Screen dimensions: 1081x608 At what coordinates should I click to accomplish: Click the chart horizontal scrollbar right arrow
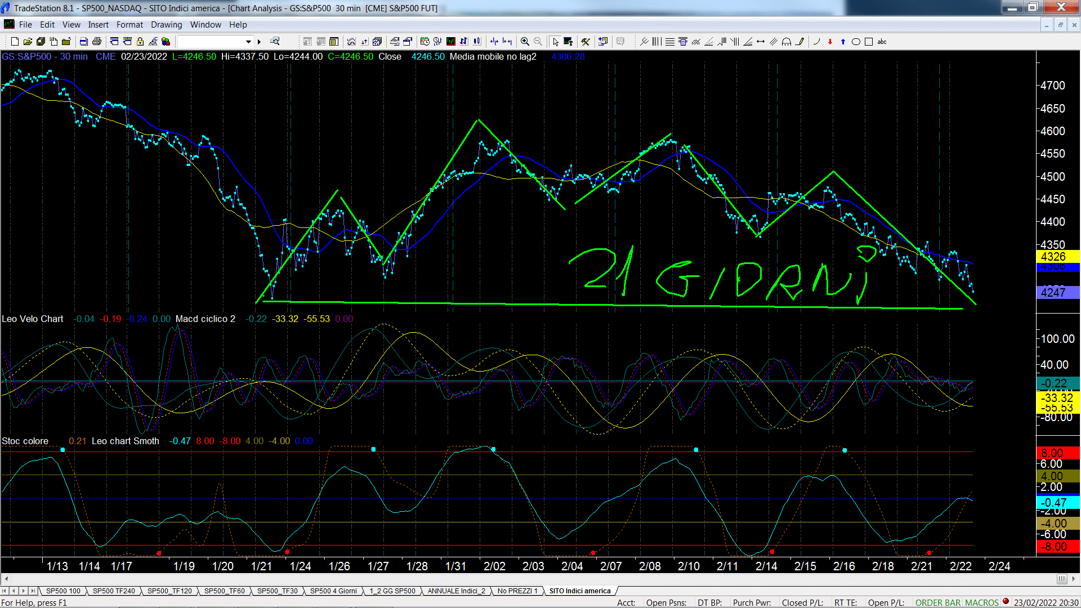pyautogui.click(x=1074, y=579)
